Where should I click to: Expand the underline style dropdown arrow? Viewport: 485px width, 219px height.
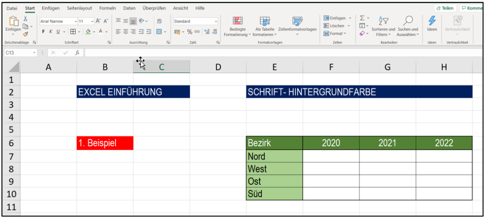[x=64, y=32]
